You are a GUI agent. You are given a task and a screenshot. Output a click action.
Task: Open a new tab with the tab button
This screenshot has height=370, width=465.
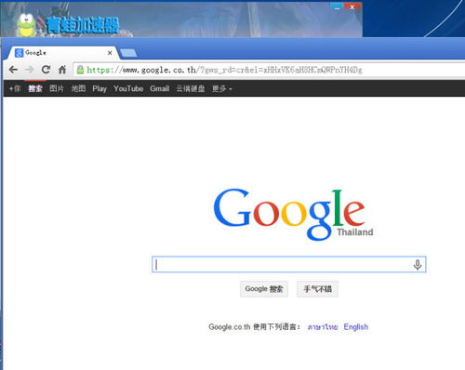(x=128, y=53)
